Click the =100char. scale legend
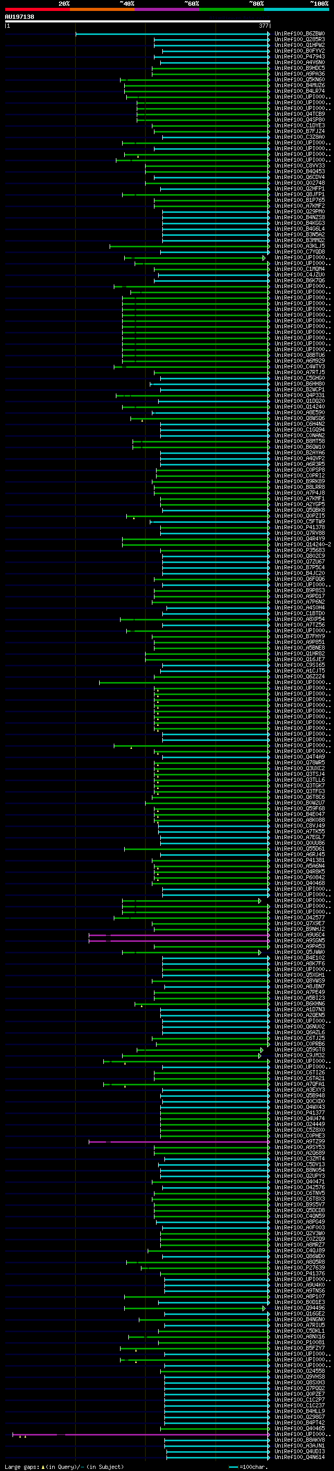This screenshot has height=1471, width=334. point(248,1466)
